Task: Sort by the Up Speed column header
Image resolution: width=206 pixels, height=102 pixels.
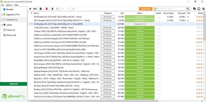Action: (x=182, y=13)
